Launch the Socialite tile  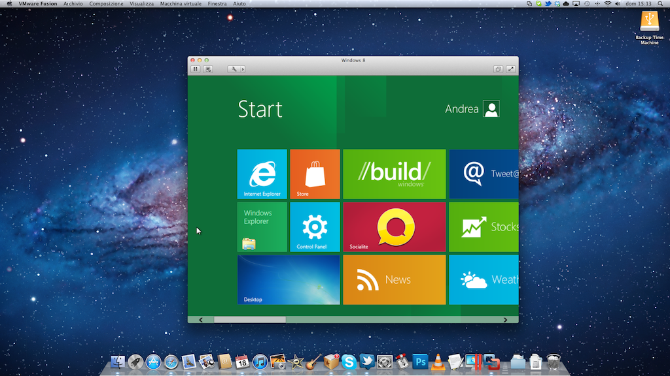(395, 227)
